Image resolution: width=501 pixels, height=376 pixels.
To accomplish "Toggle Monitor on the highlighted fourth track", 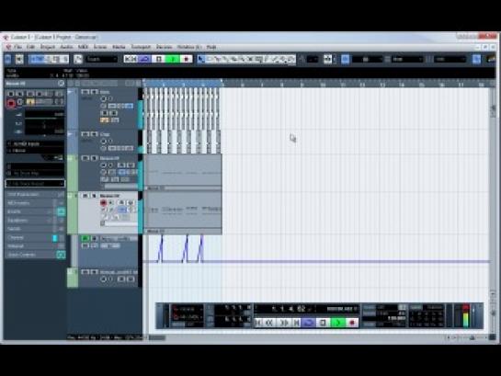I will coord(111,202).
